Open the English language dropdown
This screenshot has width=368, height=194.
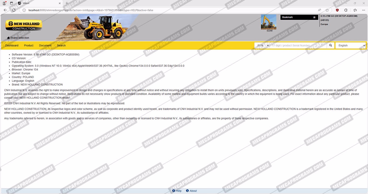[x=350, y=45]
